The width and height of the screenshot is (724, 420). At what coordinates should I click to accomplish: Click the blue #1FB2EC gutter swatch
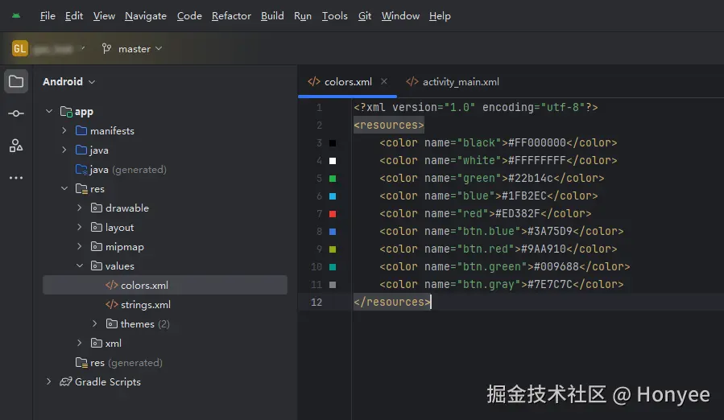(333, 196)
